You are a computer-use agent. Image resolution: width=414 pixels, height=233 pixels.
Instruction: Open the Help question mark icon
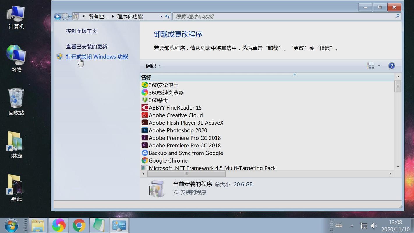(x=391, y=66)
